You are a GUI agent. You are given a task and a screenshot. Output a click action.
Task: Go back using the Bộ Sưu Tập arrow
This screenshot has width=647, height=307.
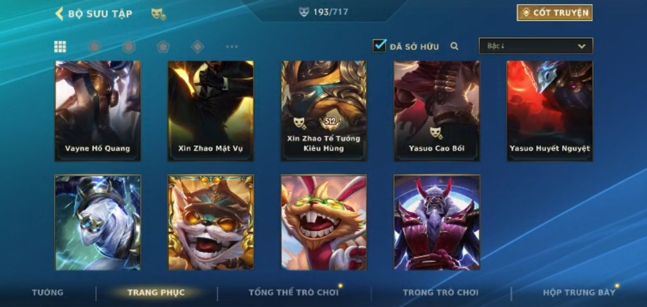pyautogui.click(x=59, y=14)
